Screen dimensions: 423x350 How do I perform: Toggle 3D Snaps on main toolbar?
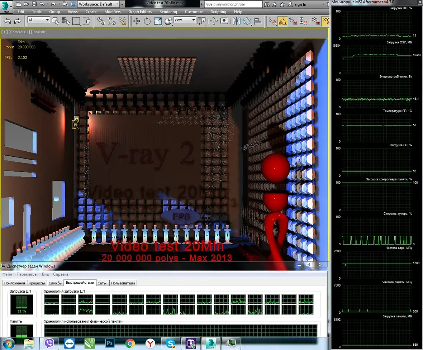click(x=272, y=21)
